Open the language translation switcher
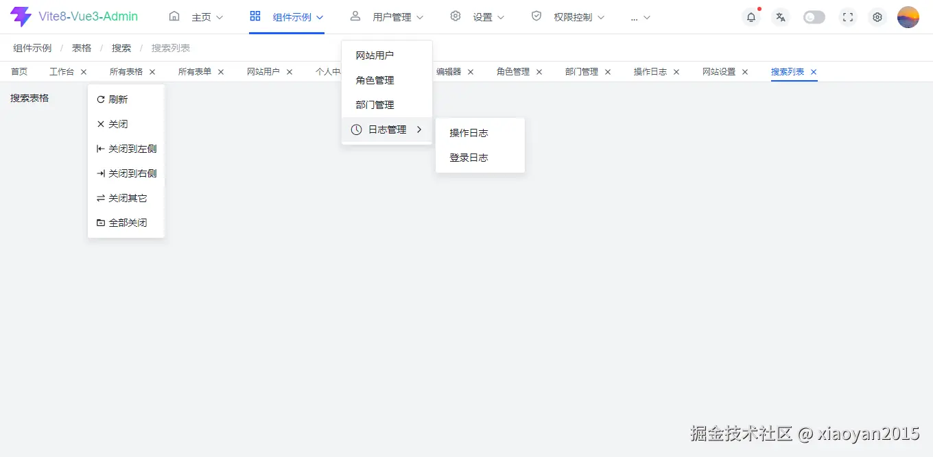 click(x=780, y=17)
